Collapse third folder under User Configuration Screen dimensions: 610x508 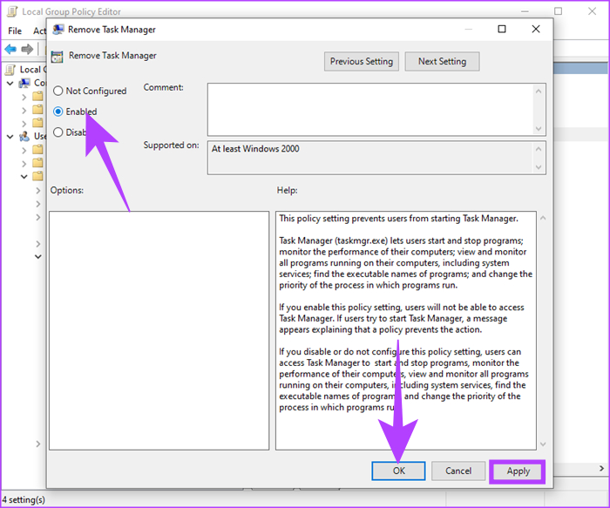[x=24, y=177]
